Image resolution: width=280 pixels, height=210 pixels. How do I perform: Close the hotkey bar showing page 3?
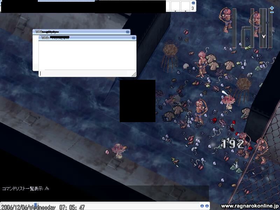click(193, 3)
